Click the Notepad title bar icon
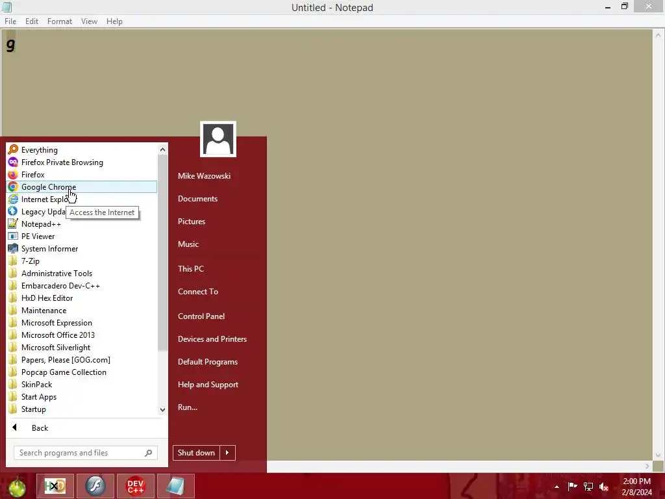 click(6, 7)
